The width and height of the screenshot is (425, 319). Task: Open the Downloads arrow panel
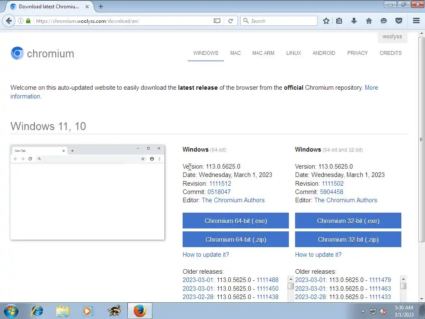click(x=354, y=21)
